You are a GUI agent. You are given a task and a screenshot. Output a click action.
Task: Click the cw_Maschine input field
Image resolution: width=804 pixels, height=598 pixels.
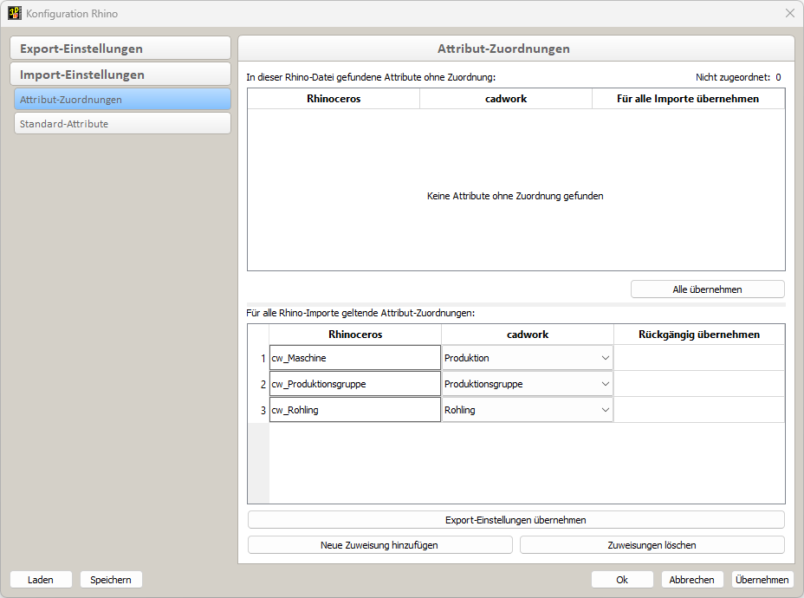354,357
